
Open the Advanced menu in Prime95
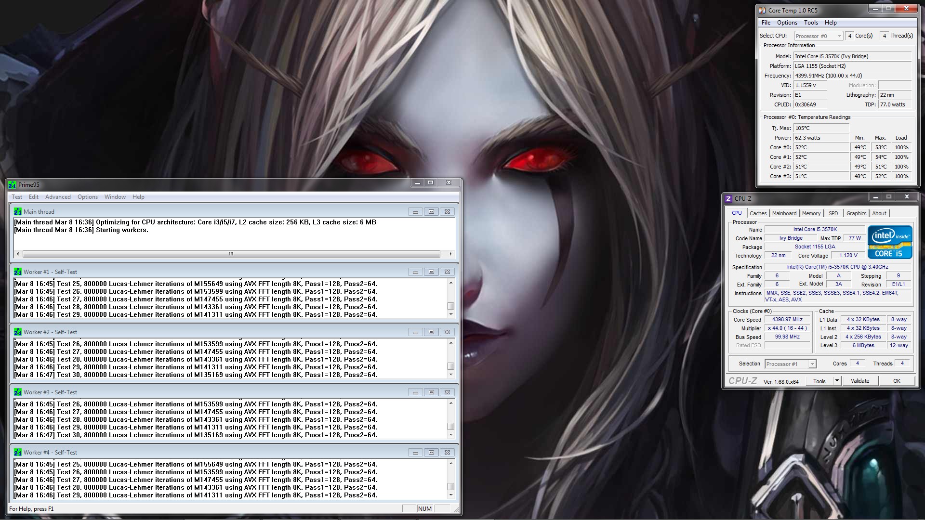58,197
